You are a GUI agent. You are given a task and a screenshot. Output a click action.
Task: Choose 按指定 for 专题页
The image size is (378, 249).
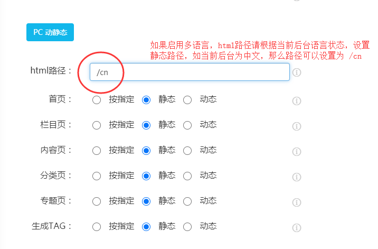pos(97,201)
